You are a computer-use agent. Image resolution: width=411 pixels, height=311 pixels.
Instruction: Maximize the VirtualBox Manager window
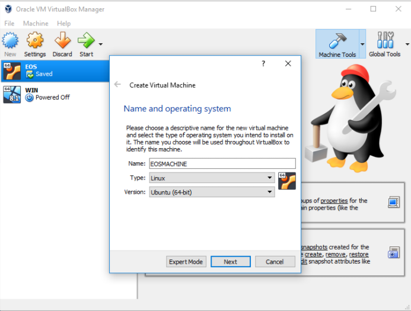(x=373, y=9)
